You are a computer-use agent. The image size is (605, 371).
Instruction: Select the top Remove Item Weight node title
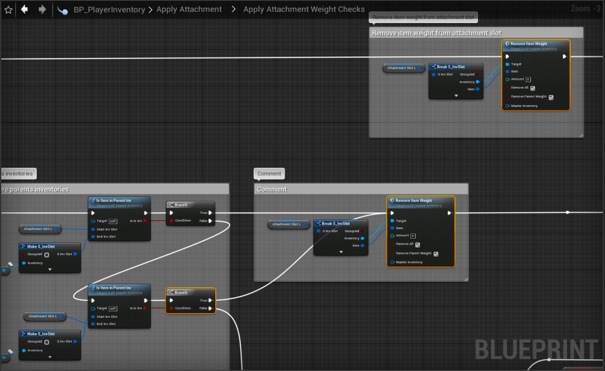[x=529, y=44]
